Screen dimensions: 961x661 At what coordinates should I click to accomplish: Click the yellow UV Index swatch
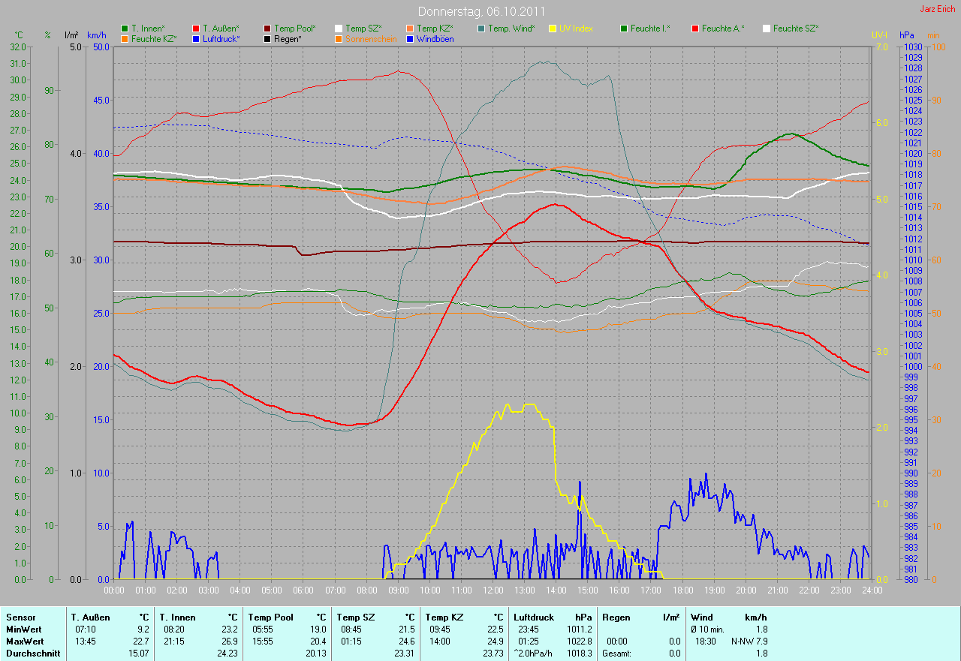(x=553, y=29)
